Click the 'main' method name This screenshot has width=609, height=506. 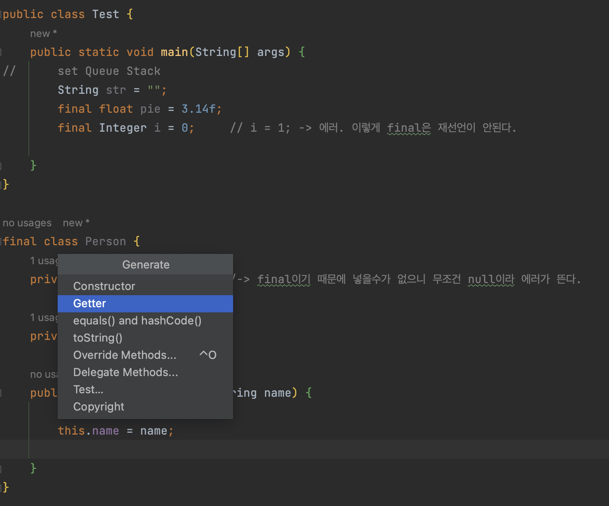pos(174,52)
